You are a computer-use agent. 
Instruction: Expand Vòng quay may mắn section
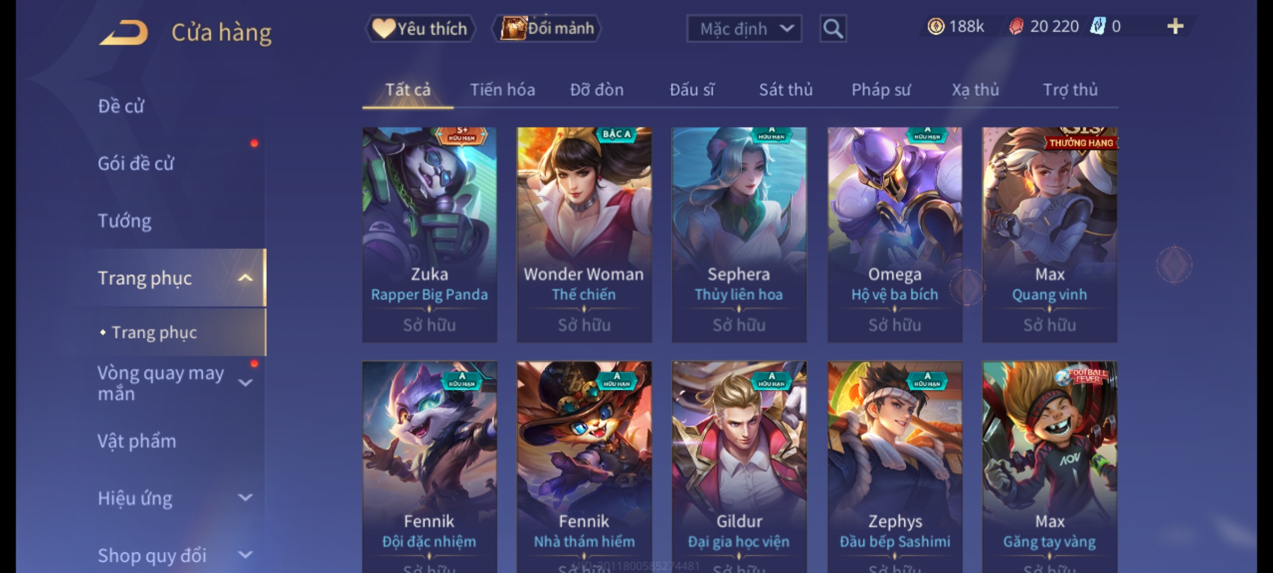[245, 383]
